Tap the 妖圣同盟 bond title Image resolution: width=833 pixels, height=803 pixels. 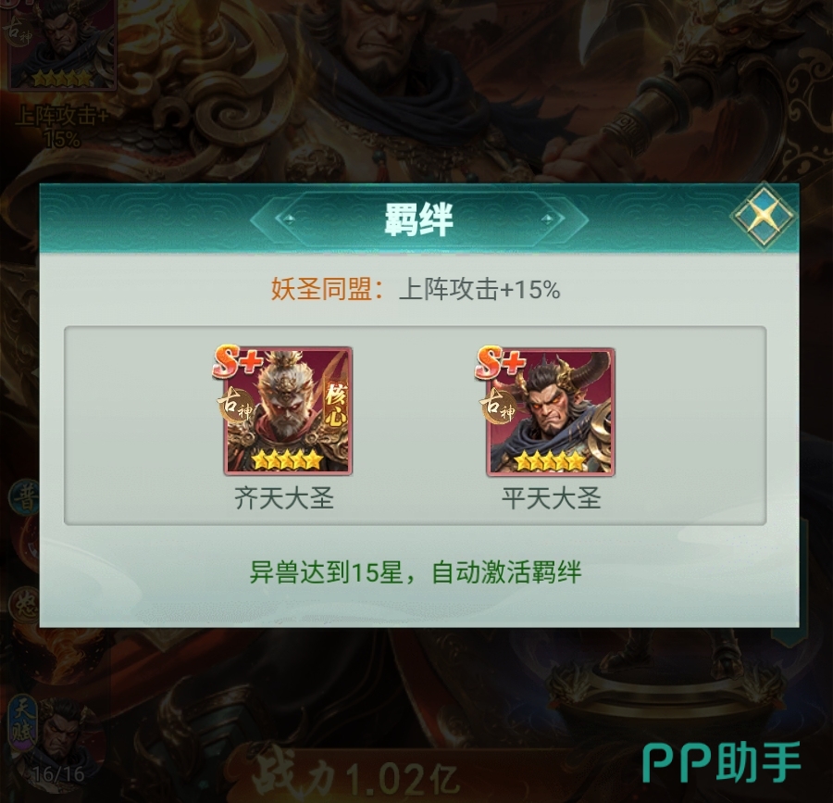[321, 290]
